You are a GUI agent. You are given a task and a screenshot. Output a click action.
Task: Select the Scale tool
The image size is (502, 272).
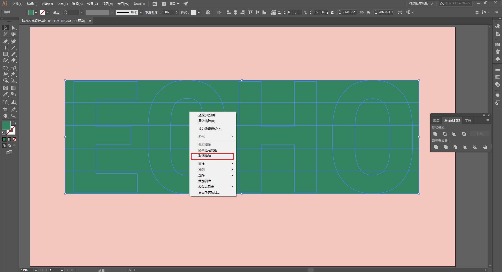[x=14, y=68]
